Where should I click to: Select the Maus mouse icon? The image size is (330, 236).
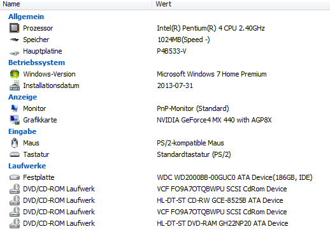coord(15,143)
